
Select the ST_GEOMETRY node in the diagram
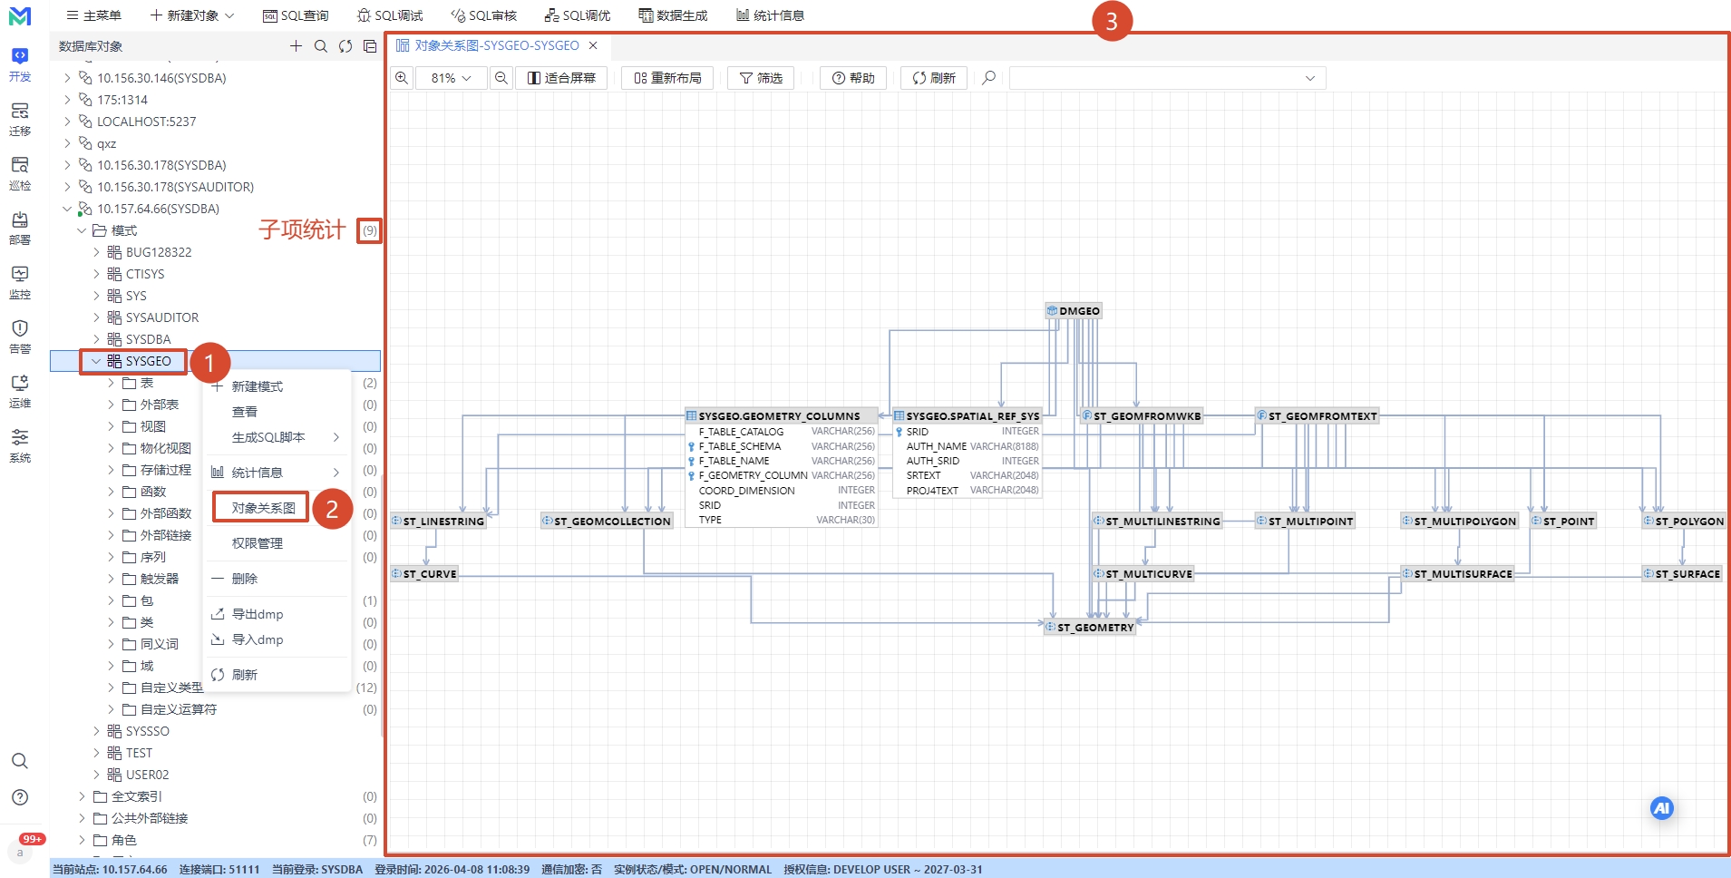pos(1090,628)
